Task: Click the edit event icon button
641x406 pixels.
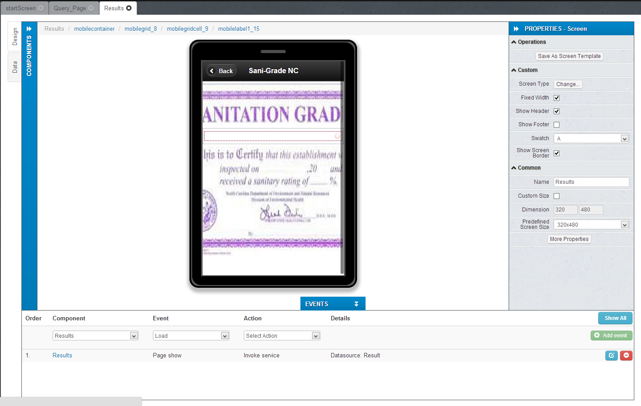Action: [x=611, y=356]
